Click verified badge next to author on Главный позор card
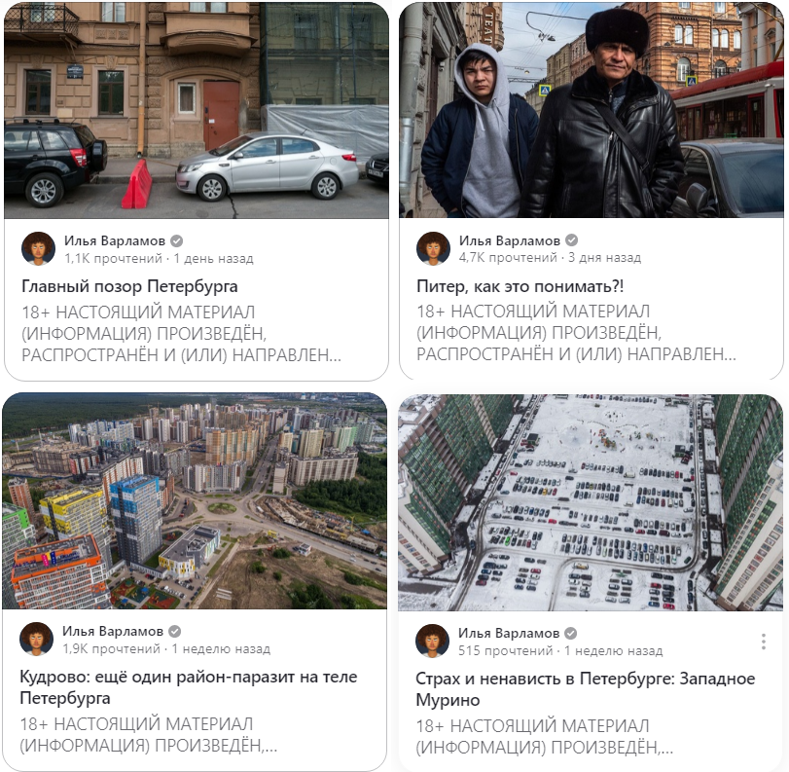789x772 pixels. tap(177, 240)
